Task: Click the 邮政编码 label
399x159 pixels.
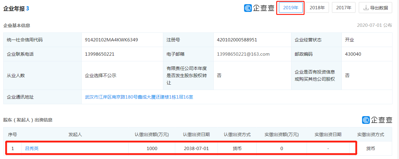Action: 304,54
